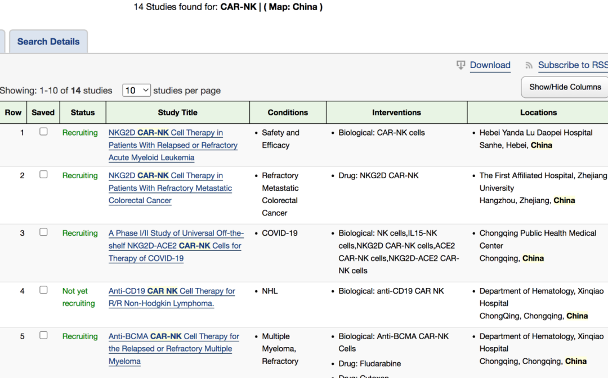Click 'Showing: 1-10 of 14 studies' text
The height and width of the screenshot is (378, 608).
56,91
